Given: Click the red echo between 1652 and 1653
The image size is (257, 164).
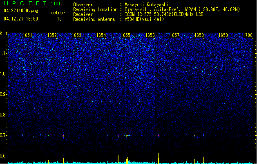Looking at the screenshot, I should [64, 136].
